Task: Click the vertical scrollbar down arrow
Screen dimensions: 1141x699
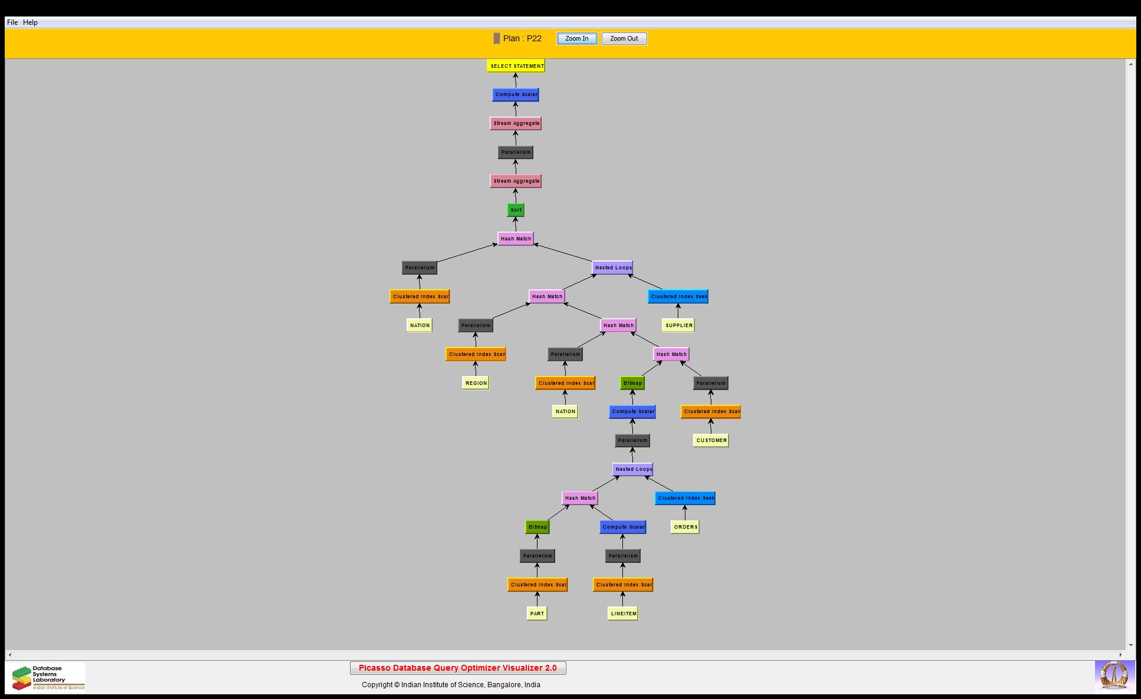Action: tap(1130, 645)
